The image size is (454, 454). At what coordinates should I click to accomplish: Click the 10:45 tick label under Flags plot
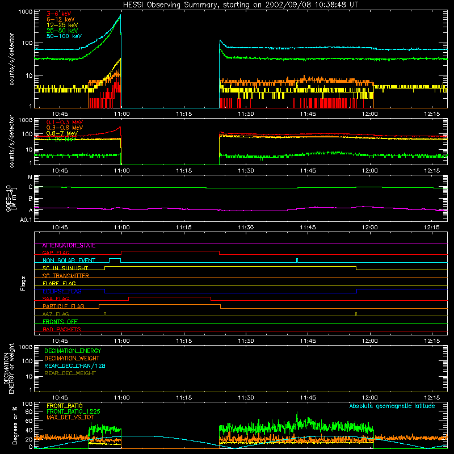coord(60,341)
